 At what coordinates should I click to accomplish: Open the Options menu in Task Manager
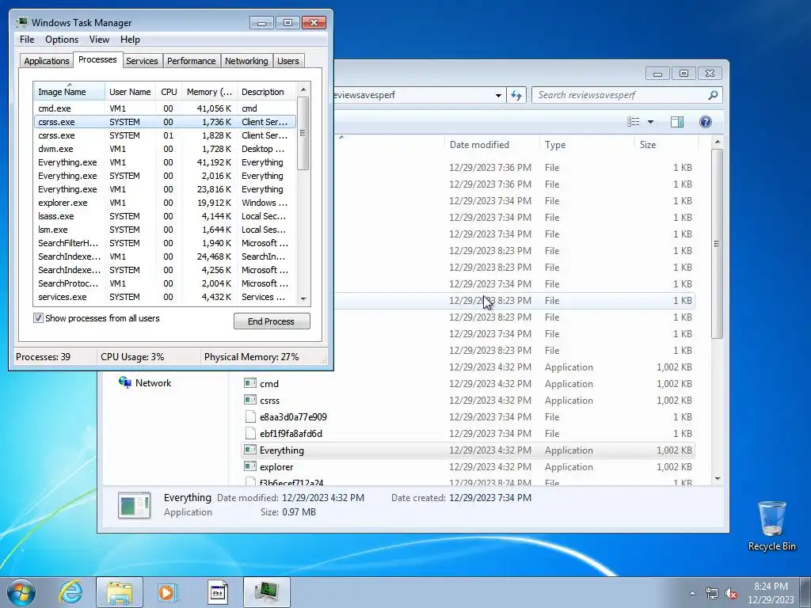pyautogui.click(x=62, y=40)
